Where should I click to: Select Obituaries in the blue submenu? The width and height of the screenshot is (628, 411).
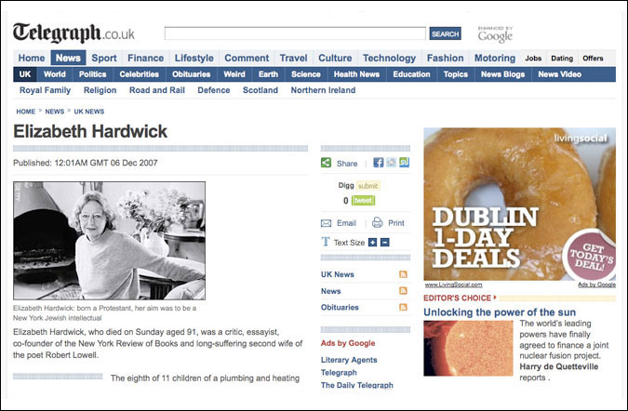(191, 74)
